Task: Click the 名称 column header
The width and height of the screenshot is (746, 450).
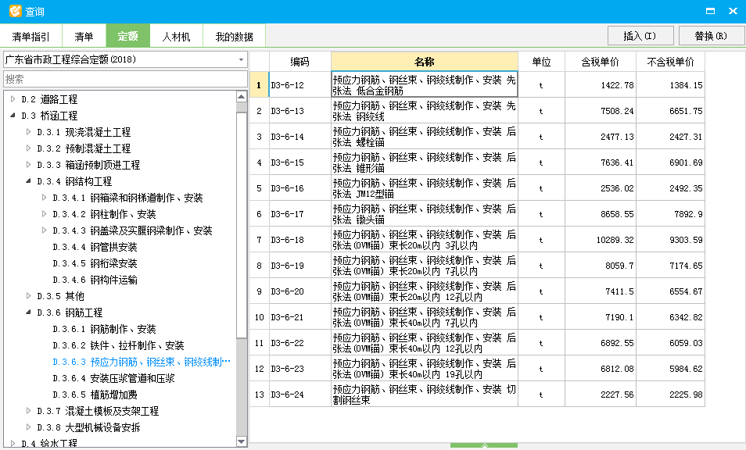Action: pyautogui.click(x=425, y=62)
